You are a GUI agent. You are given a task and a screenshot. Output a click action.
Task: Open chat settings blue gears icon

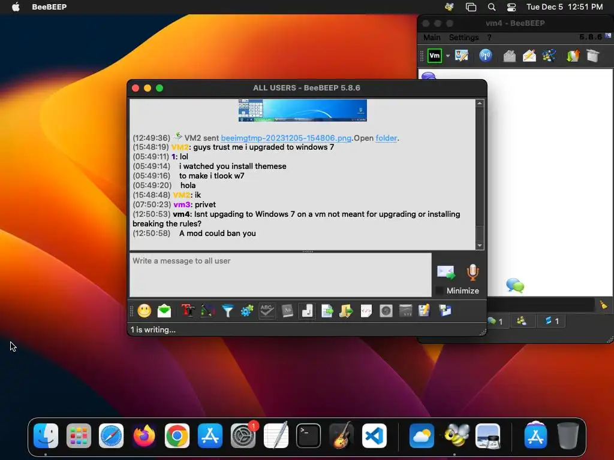(247, 311)
